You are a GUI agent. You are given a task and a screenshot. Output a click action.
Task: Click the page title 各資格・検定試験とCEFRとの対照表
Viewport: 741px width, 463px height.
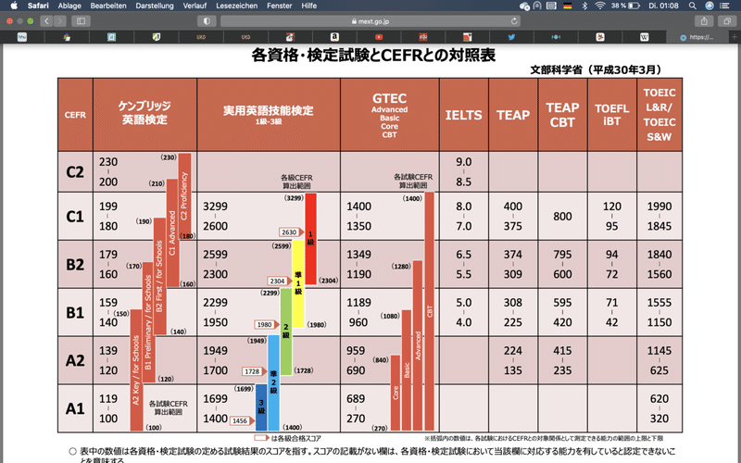373,56
